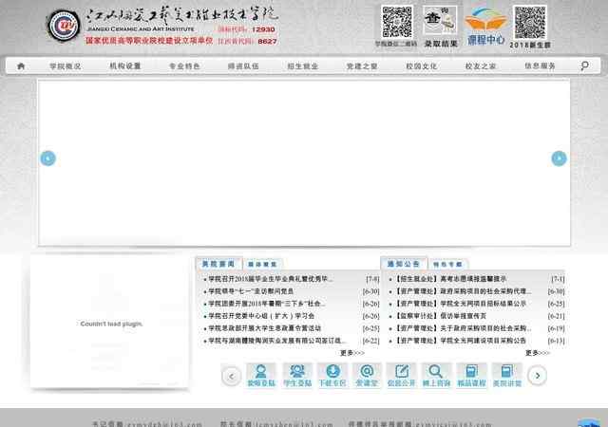Image resolution: width=608 pixels, height=427 pixels.
Task: Open the 专业特色 menu
Action: [184, 66]
